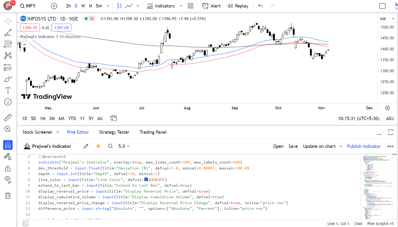Switch to the Stock Screener tab
The image size is (398, 227).
click(37, 132)
